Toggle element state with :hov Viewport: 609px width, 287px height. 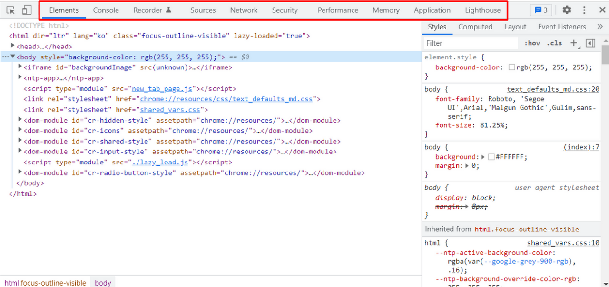point(532,43)
